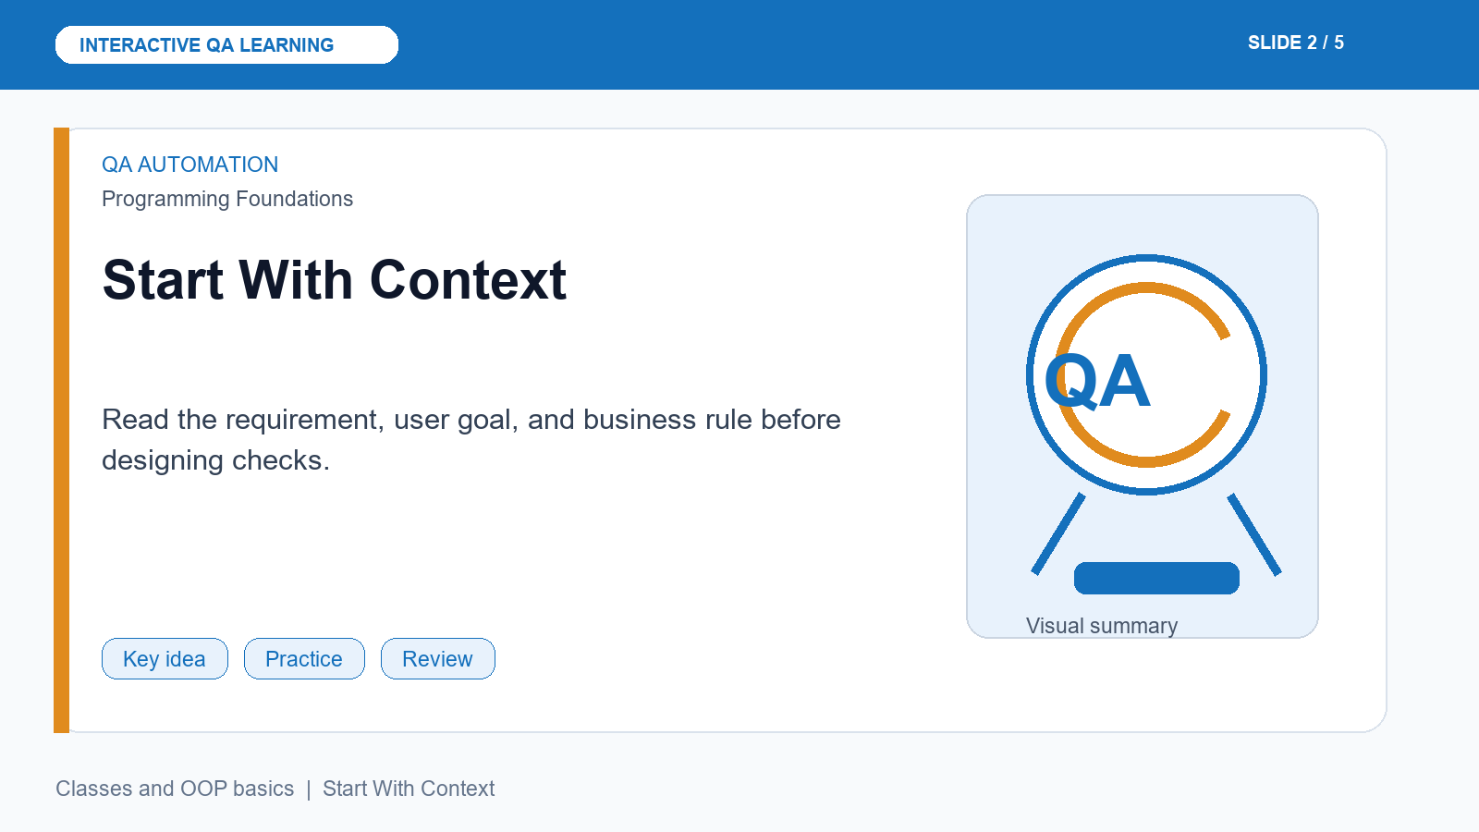Click the light blue visual summary panel
This screenshot has height=832, width=1479.
click(x=1143, y=416)
